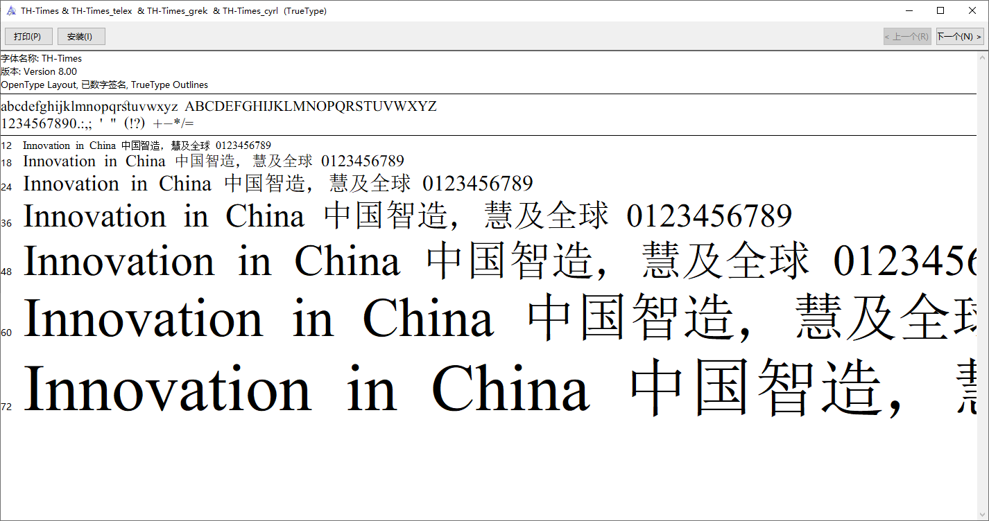Close the TH-Times font viewer window

pyautogui.click(x=972, y=10)
